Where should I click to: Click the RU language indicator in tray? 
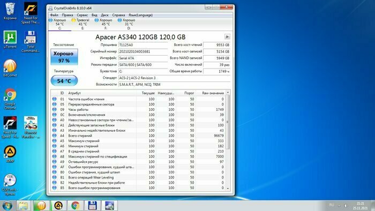pos(332,205)
